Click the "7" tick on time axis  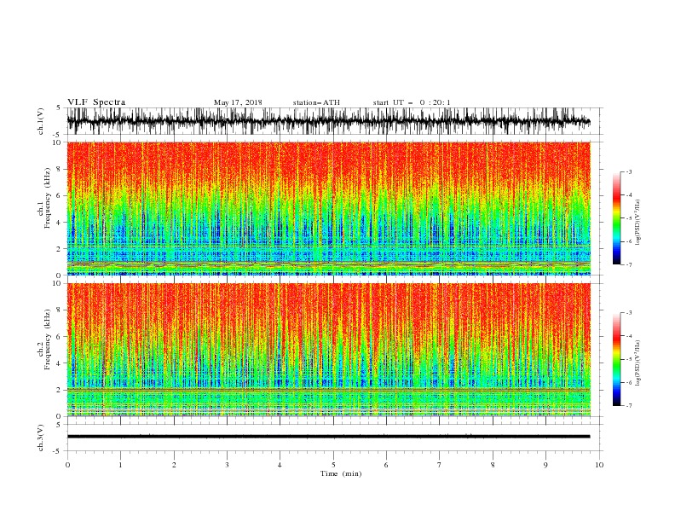coord(440,465)
